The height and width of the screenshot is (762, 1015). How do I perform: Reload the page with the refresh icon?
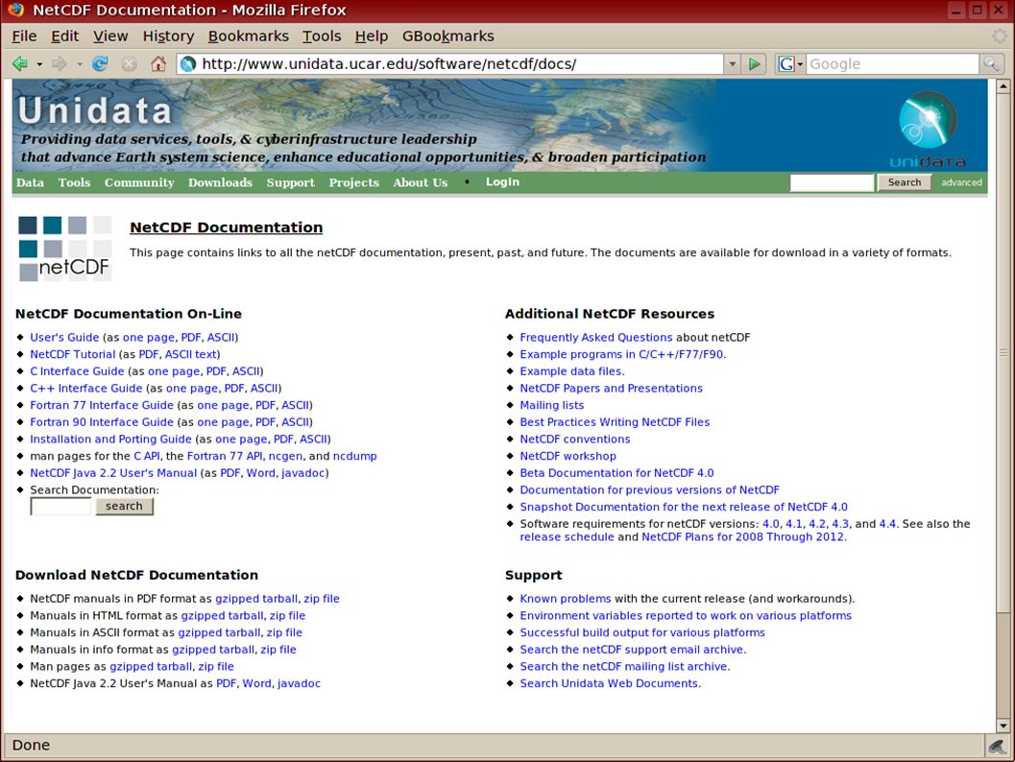point(100,63)
